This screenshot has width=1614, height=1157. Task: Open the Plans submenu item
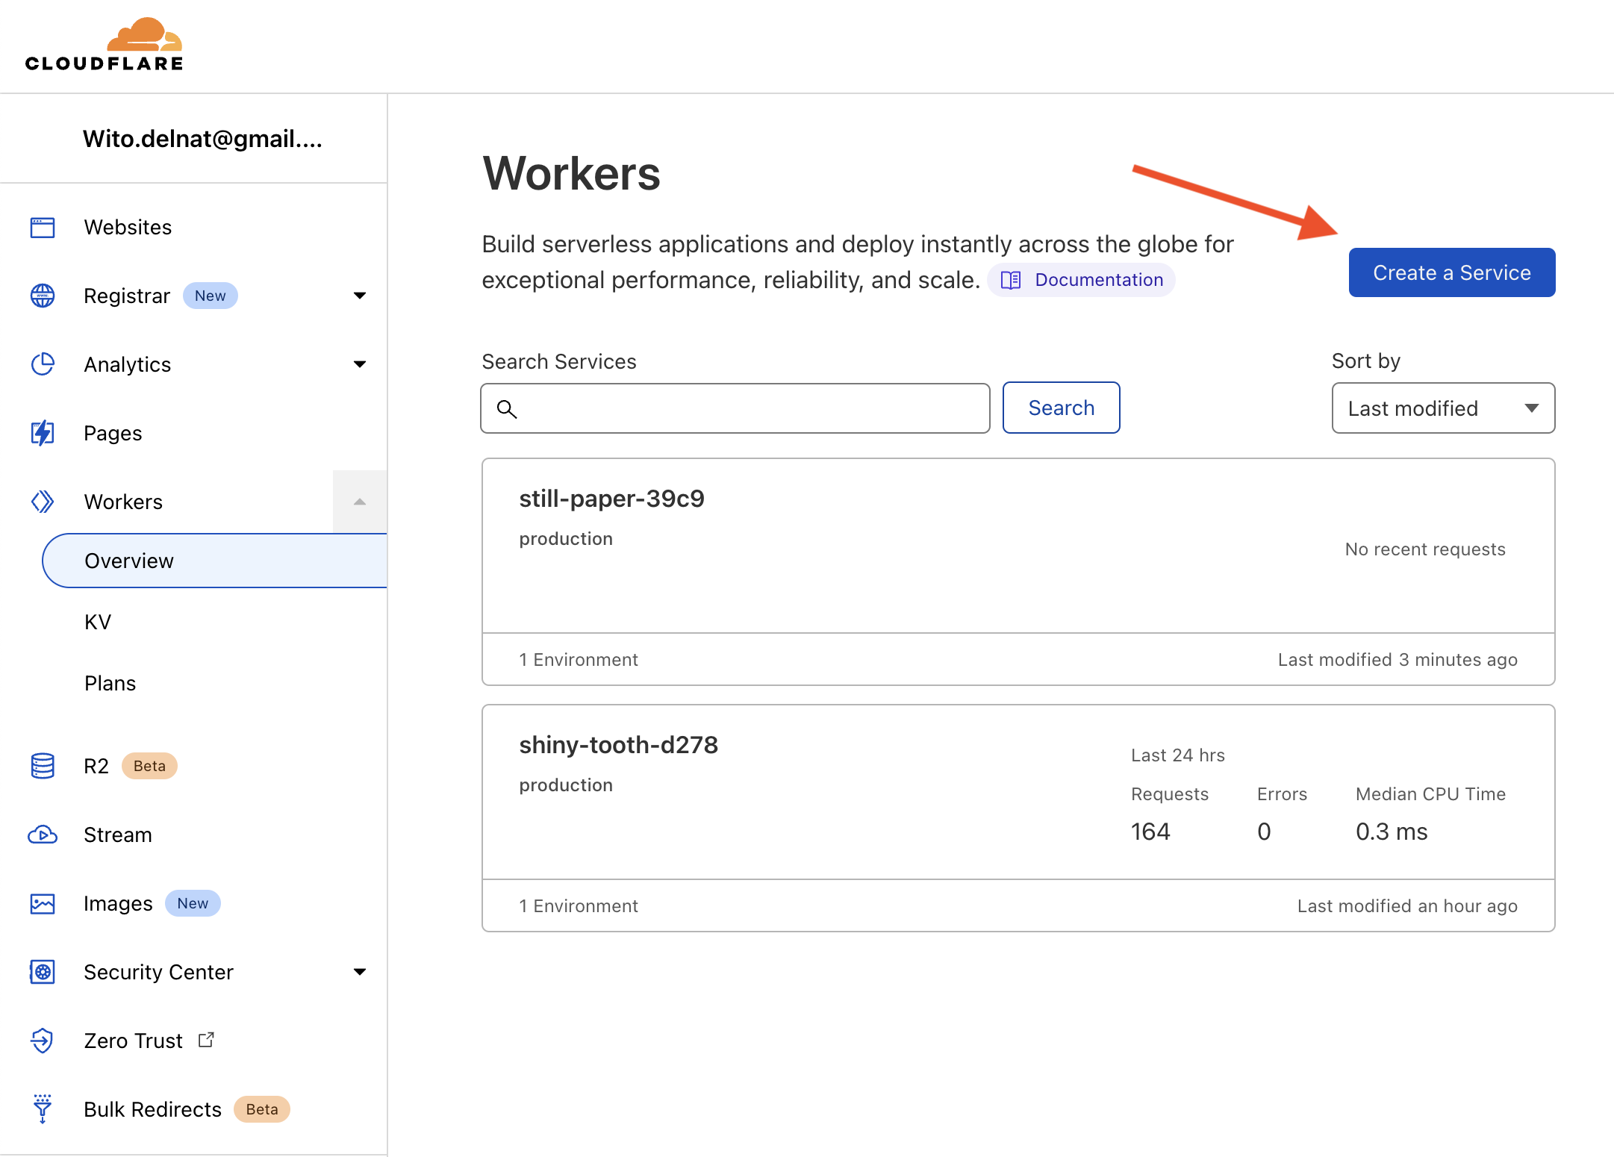point(110,683)
